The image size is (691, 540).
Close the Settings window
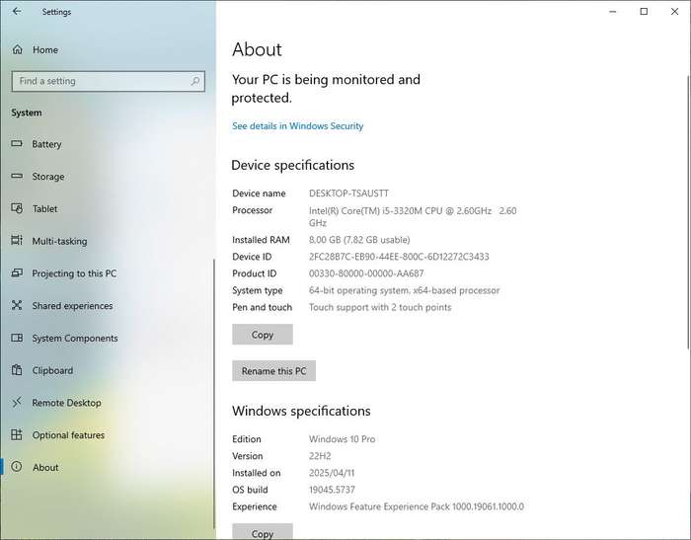pos(674,12)
